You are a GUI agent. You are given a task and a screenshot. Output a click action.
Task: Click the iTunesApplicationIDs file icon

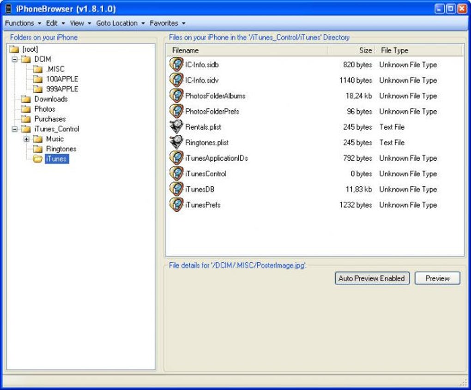click(176, 158)
